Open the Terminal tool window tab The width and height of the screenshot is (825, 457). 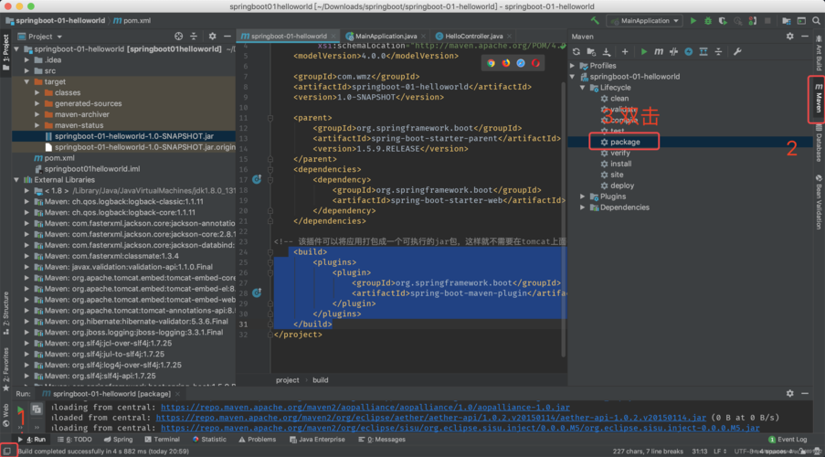point(162,439)
